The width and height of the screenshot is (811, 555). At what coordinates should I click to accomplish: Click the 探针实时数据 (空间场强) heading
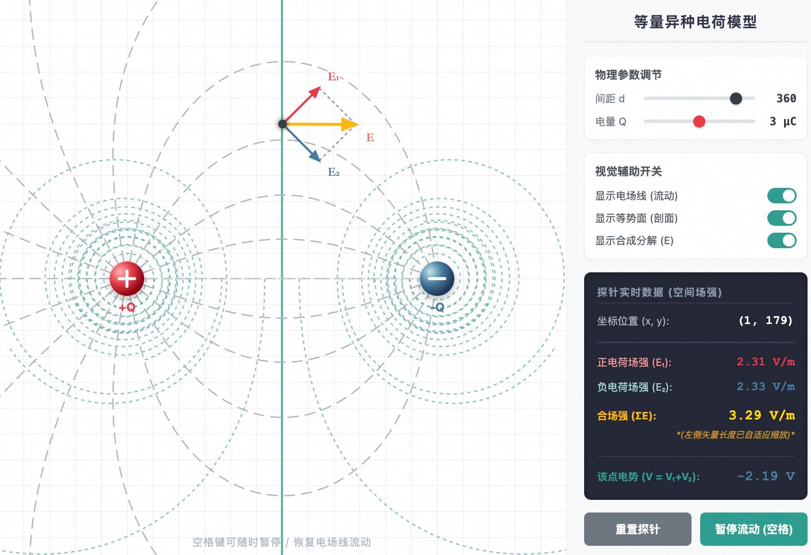[659, 292]
